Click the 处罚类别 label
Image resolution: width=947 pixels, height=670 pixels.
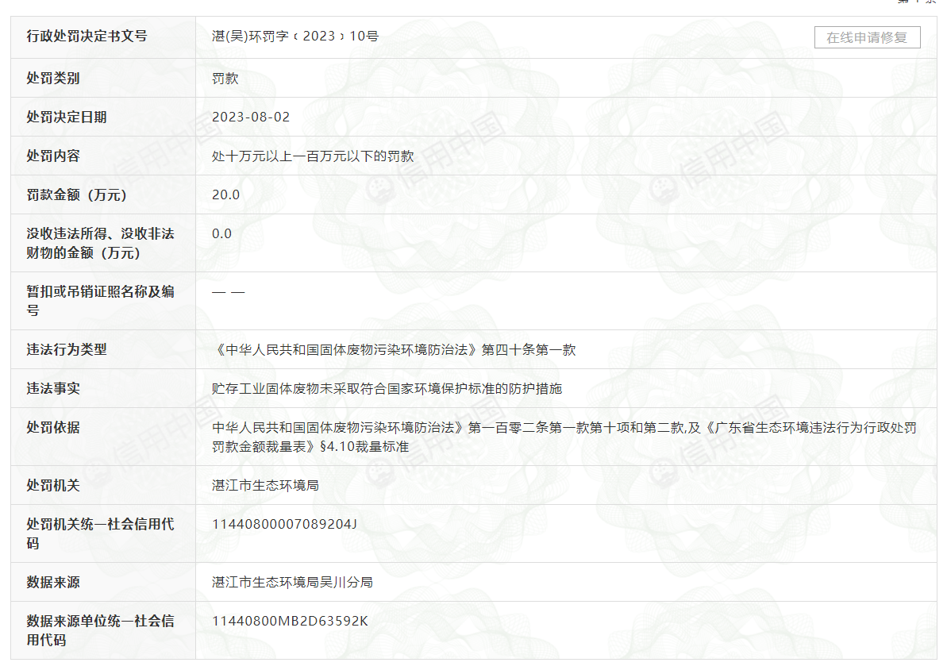click(53, 79)
